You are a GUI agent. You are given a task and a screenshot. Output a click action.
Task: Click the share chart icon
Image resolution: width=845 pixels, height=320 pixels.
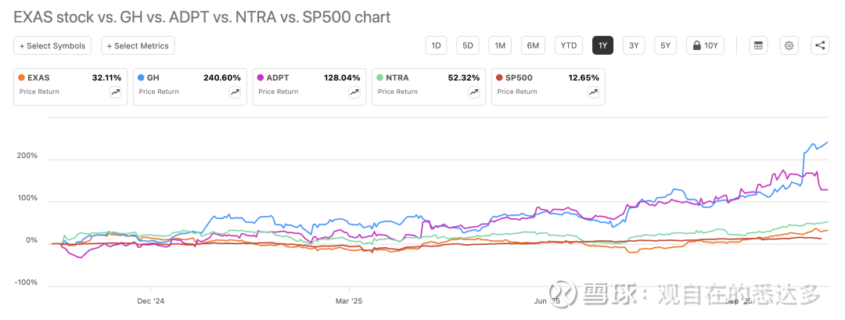pos(820,45)
